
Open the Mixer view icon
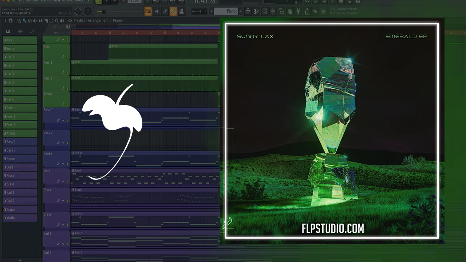click(273, 11)
